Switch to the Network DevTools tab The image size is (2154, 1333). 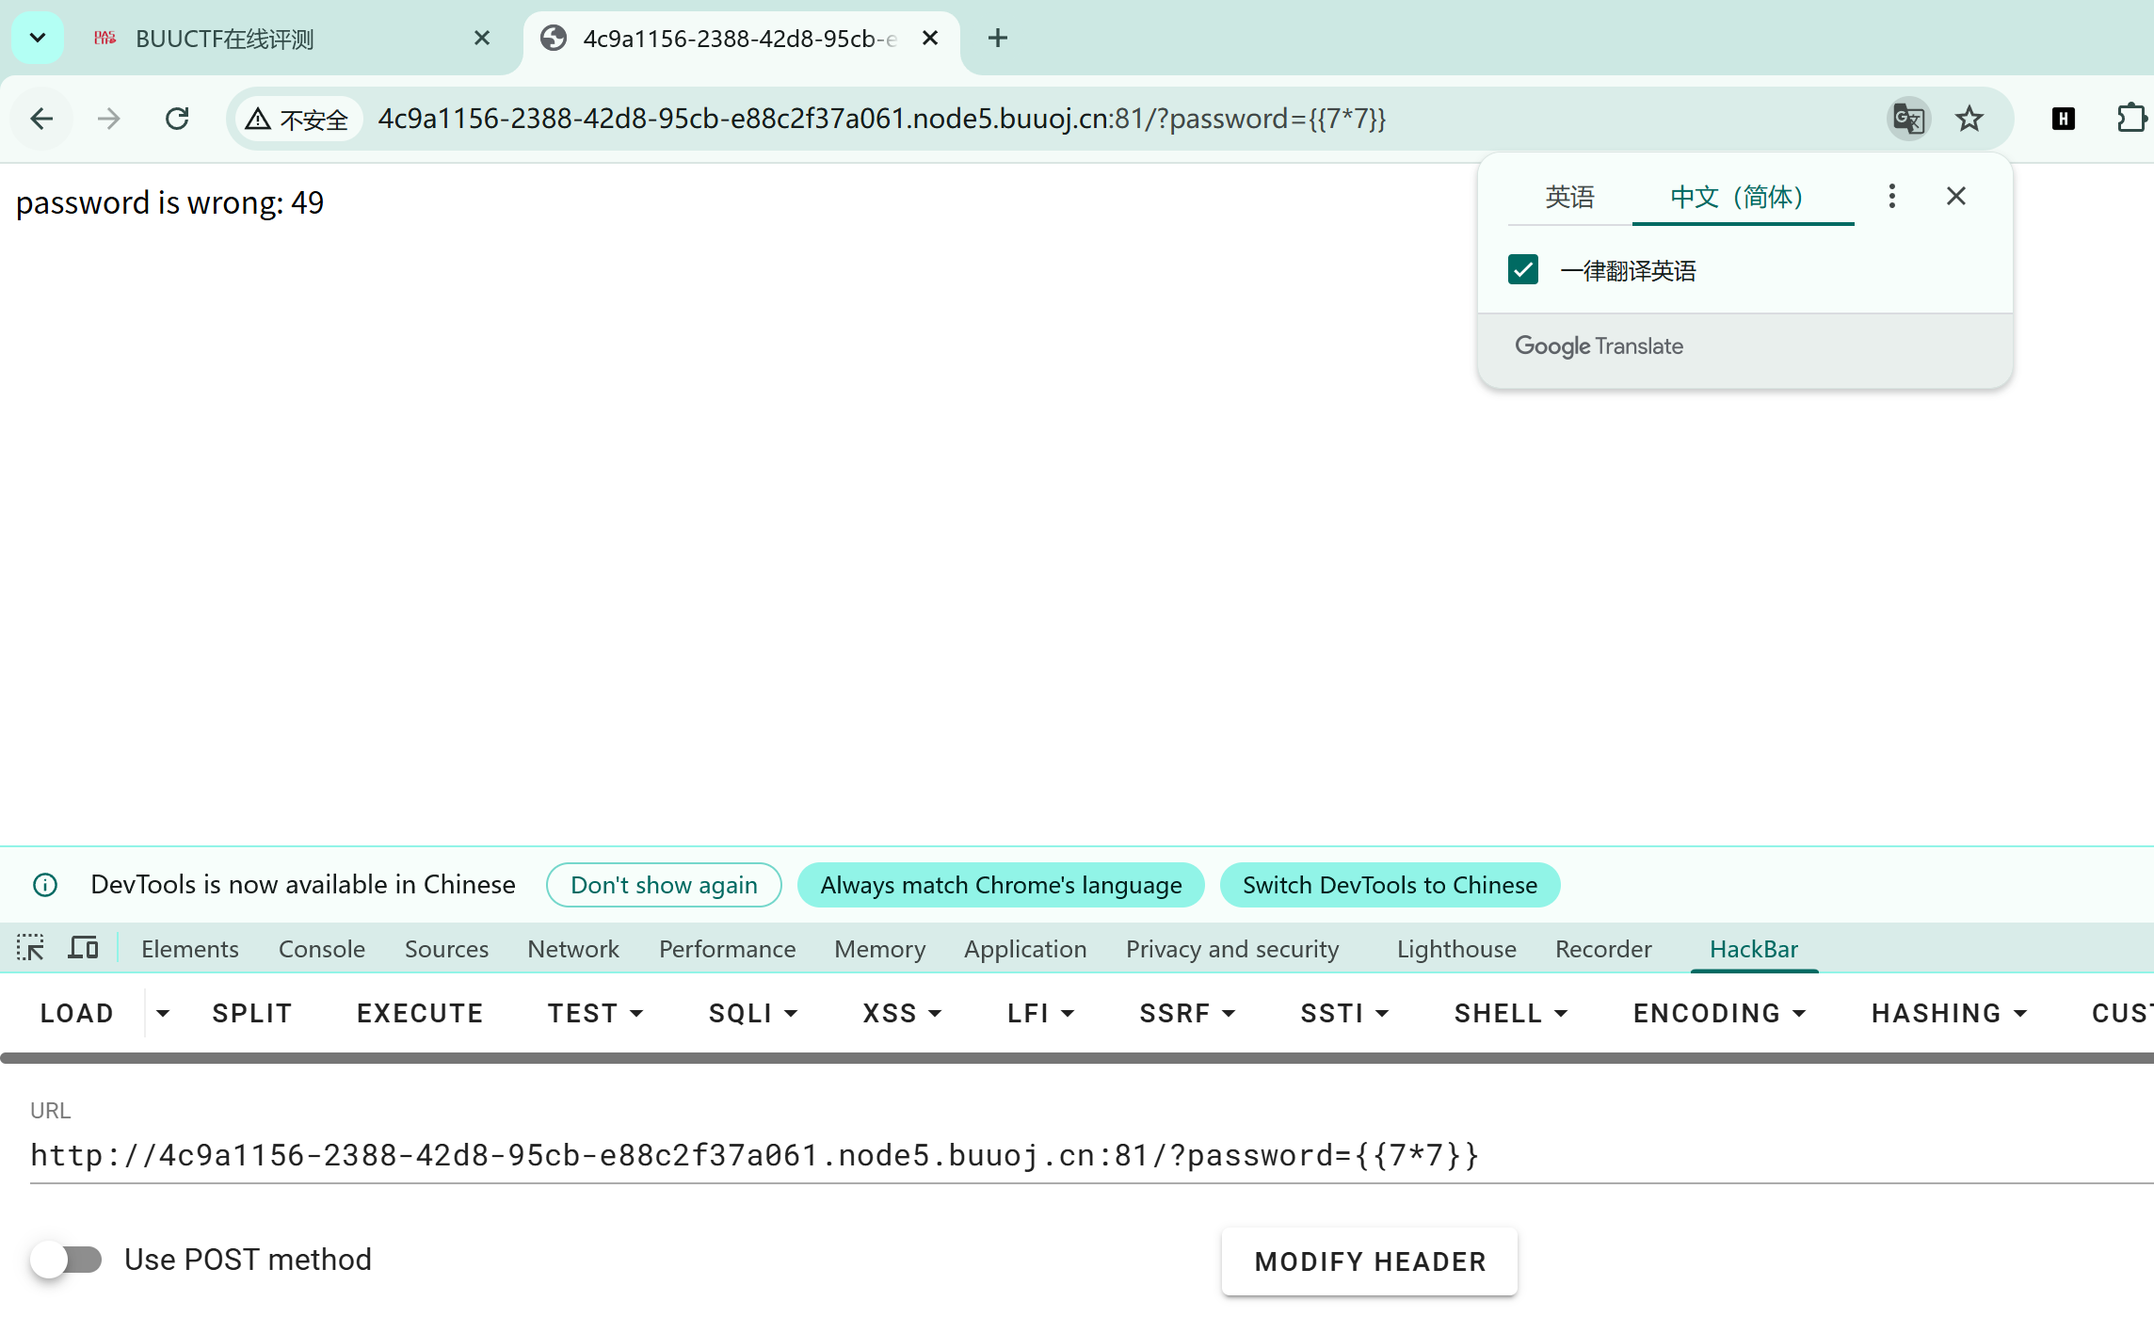572,949
